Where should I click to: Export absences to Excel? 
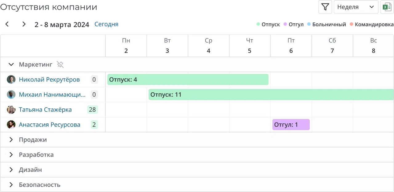click(x=387, y=7)
